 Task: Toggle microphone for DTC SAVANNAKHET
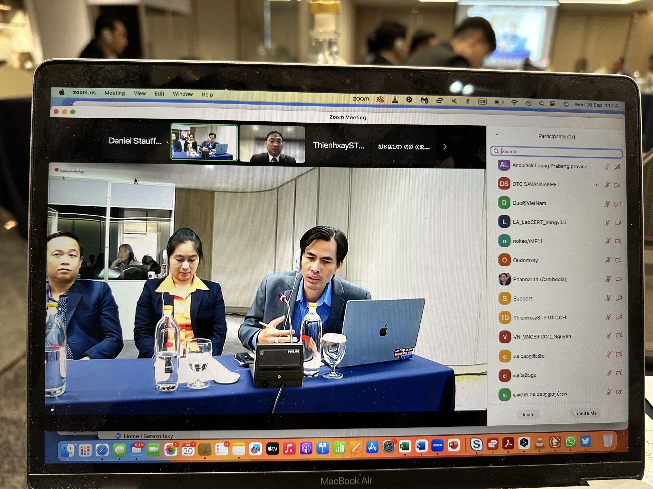(607, 185)
